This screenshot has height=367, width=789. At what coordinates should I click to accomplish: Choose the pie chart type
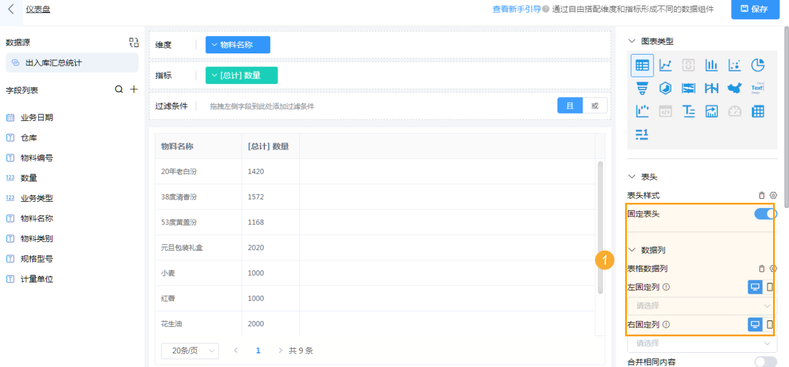pos(757,65)
